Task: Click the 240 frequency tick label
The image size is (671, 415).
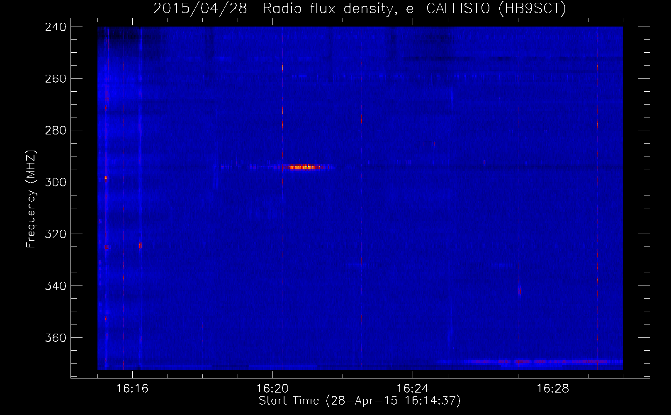Action: tap(56, 27)
